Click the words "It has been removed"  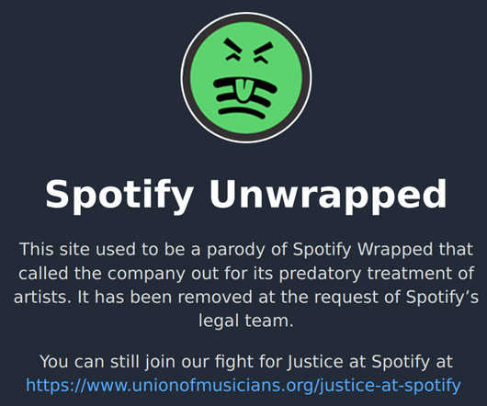pyautogui.click(x=164, y=298)
